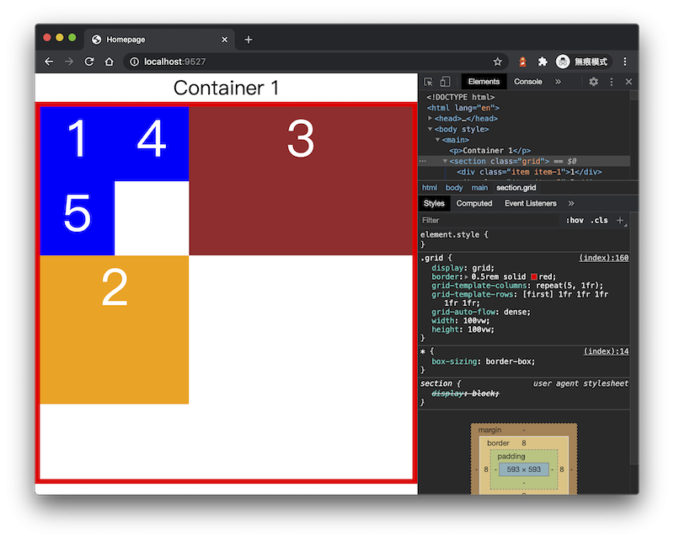Go back with the browser back arrow
This screenshot has width=674, height=541.
point(49,62)
